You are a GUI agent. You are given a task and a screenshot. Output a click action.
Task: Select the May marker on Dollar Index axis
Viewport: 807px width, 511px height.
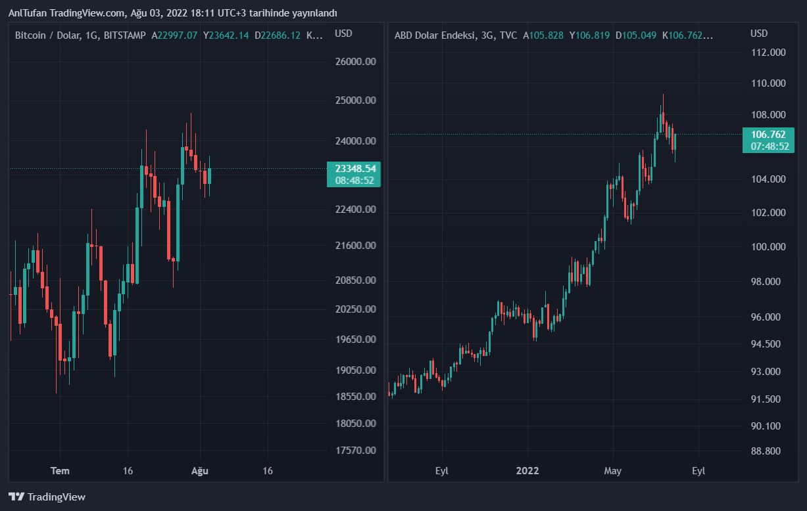(x=613, y=471)
